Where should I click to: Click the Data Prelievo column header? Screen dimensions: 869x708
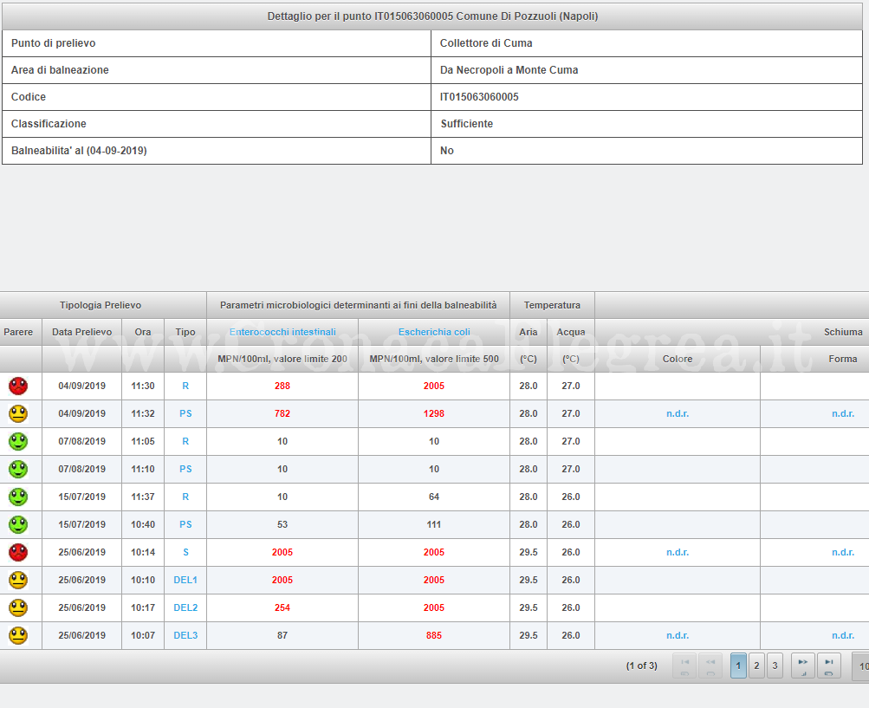[82, 332]
